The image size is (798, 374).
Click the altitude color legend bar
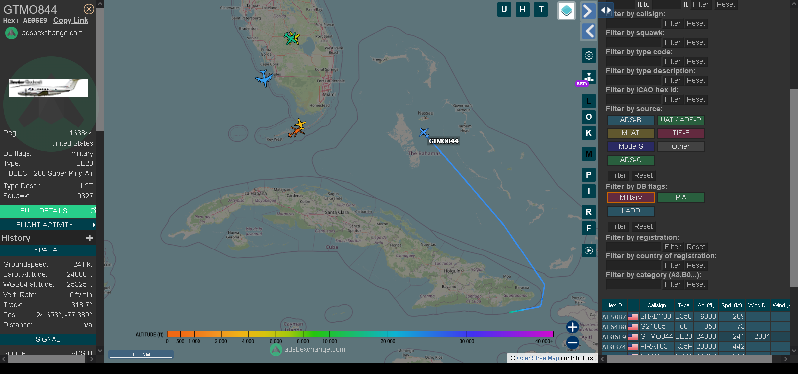pos(360,334)
